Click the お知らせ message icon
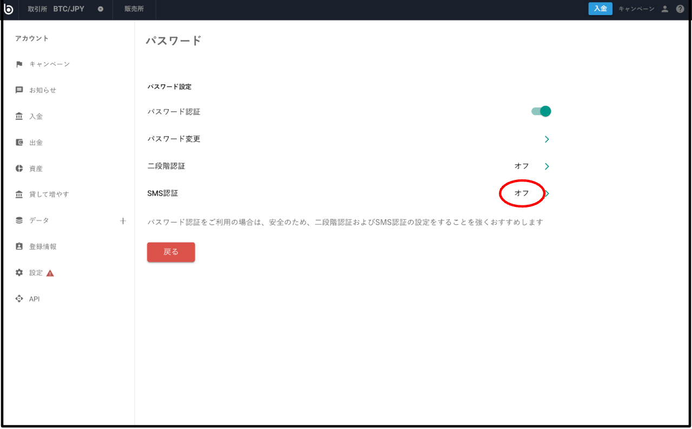This screenshot has height=429, width=692. coord(19,90)
